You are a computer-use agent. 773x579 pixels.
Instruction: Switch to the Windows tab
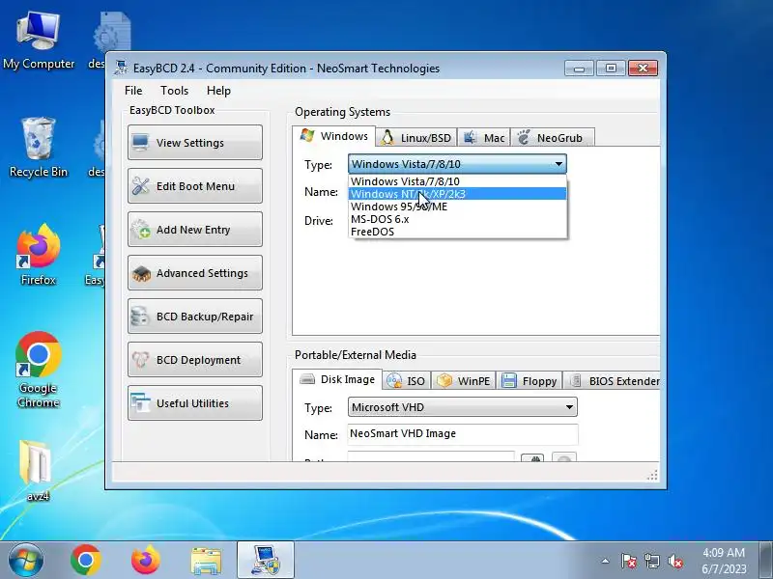[x=333, y=136]
